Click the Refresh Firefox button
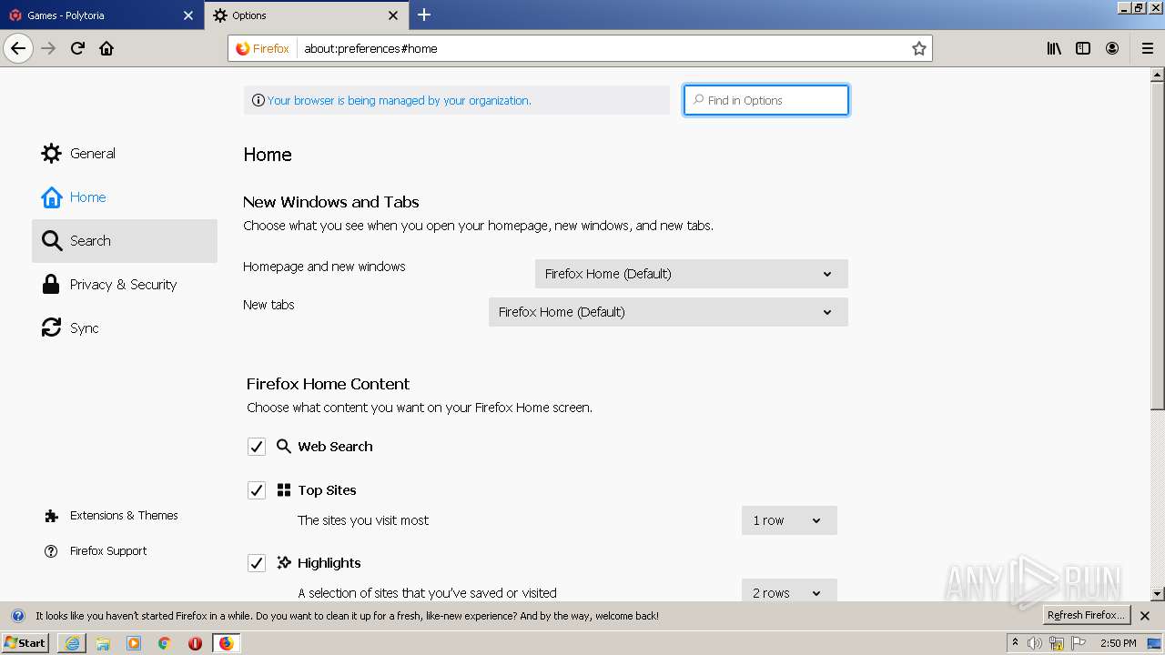This screenshot has height=655, width=1165. [x=1087, y=616]
